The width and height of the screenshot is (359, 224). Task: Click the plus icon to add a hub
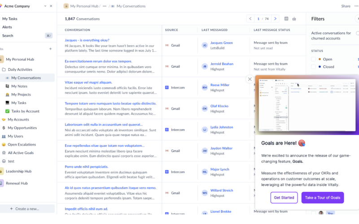(x=50, y=49)
